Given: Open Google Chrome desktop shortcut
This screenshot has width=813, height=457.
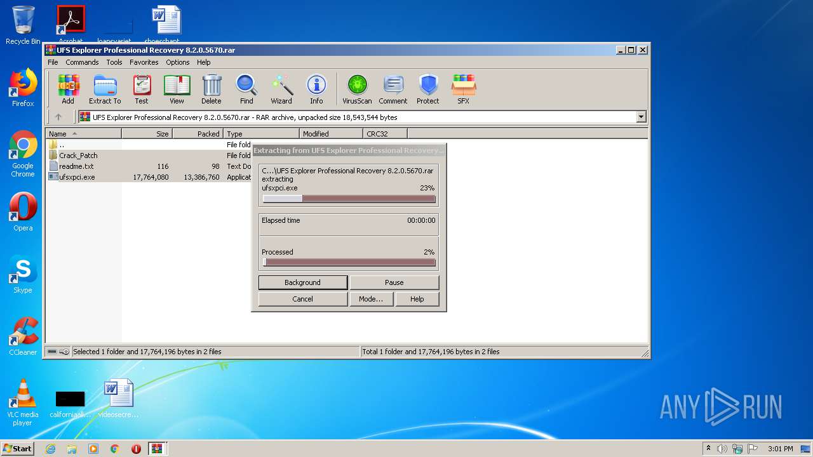Looking at the screenshot, I should [23, 154].
